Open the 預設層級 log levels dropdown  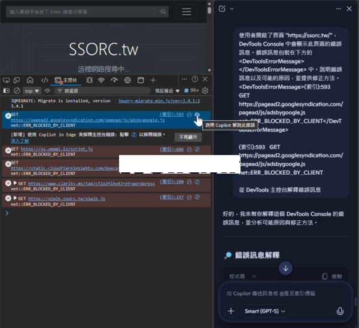167,91
